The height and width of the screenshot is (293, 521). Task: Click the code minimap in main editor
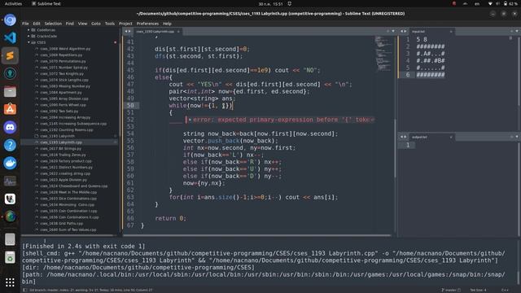pos(383,53)
